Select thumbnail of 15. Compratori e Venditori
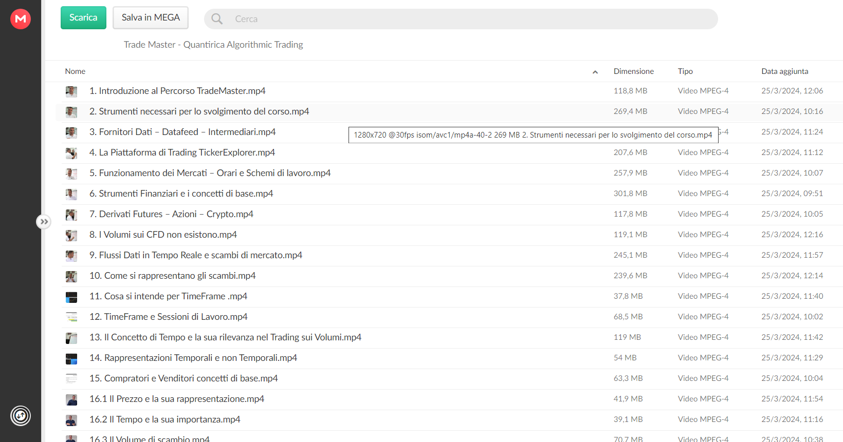843x442 pixels. 71,379
